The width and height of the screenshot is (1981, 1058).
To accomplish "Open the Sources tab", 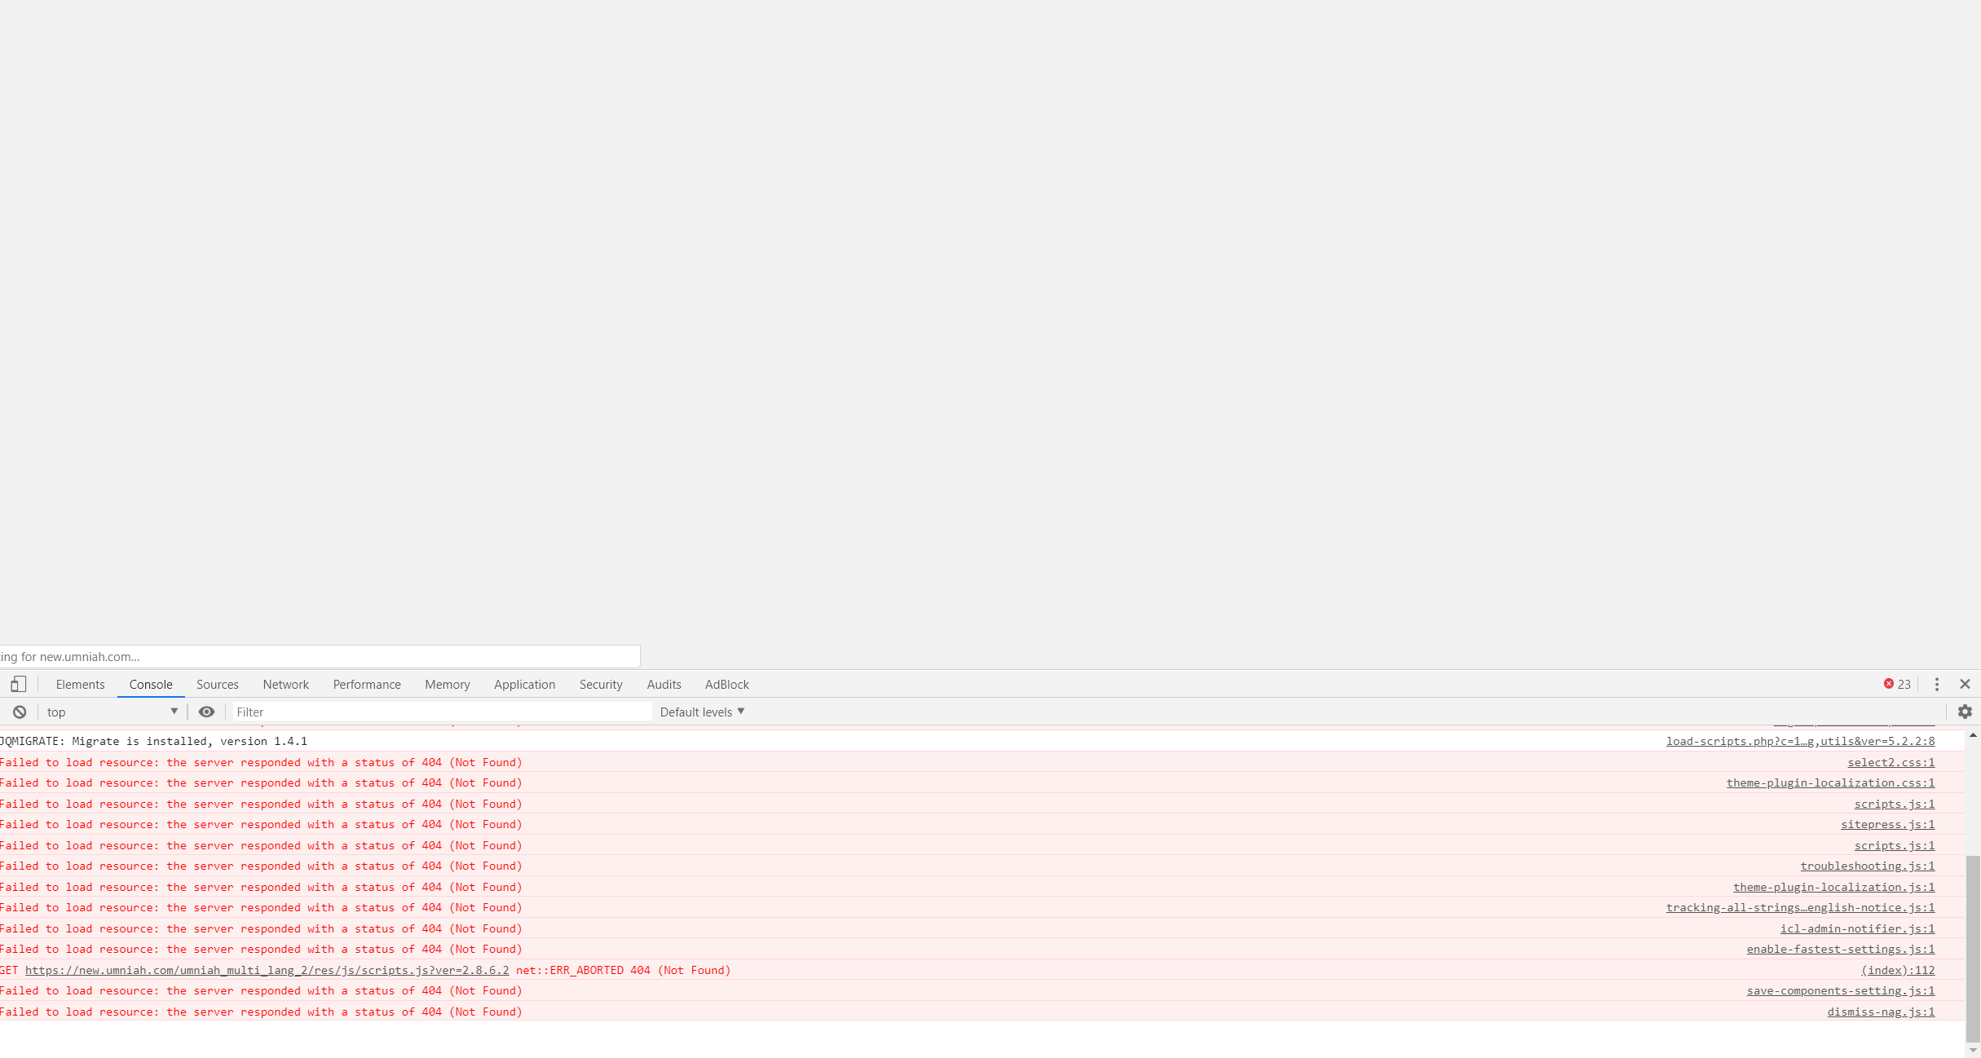I will tap(217, 684).
